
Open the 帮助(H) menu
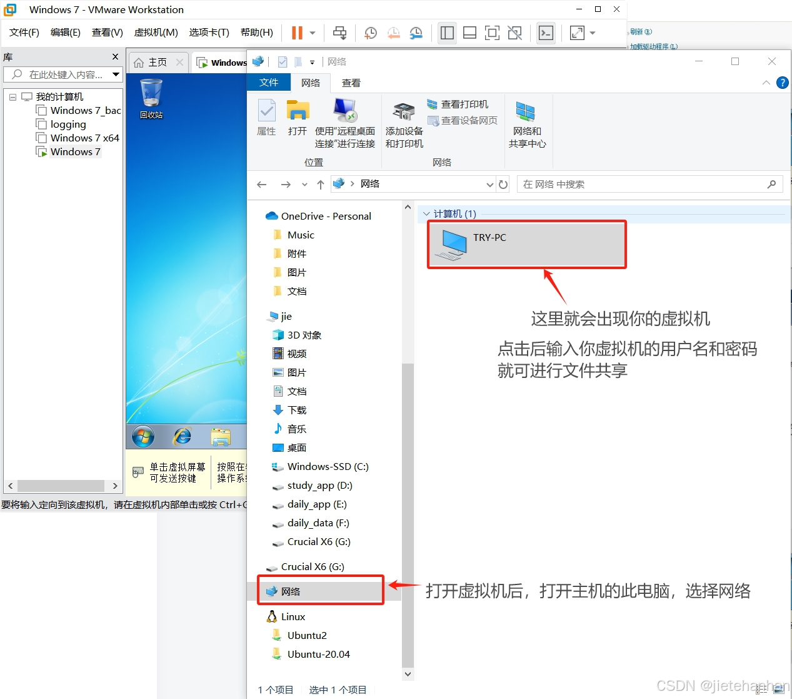click(257, 33)
